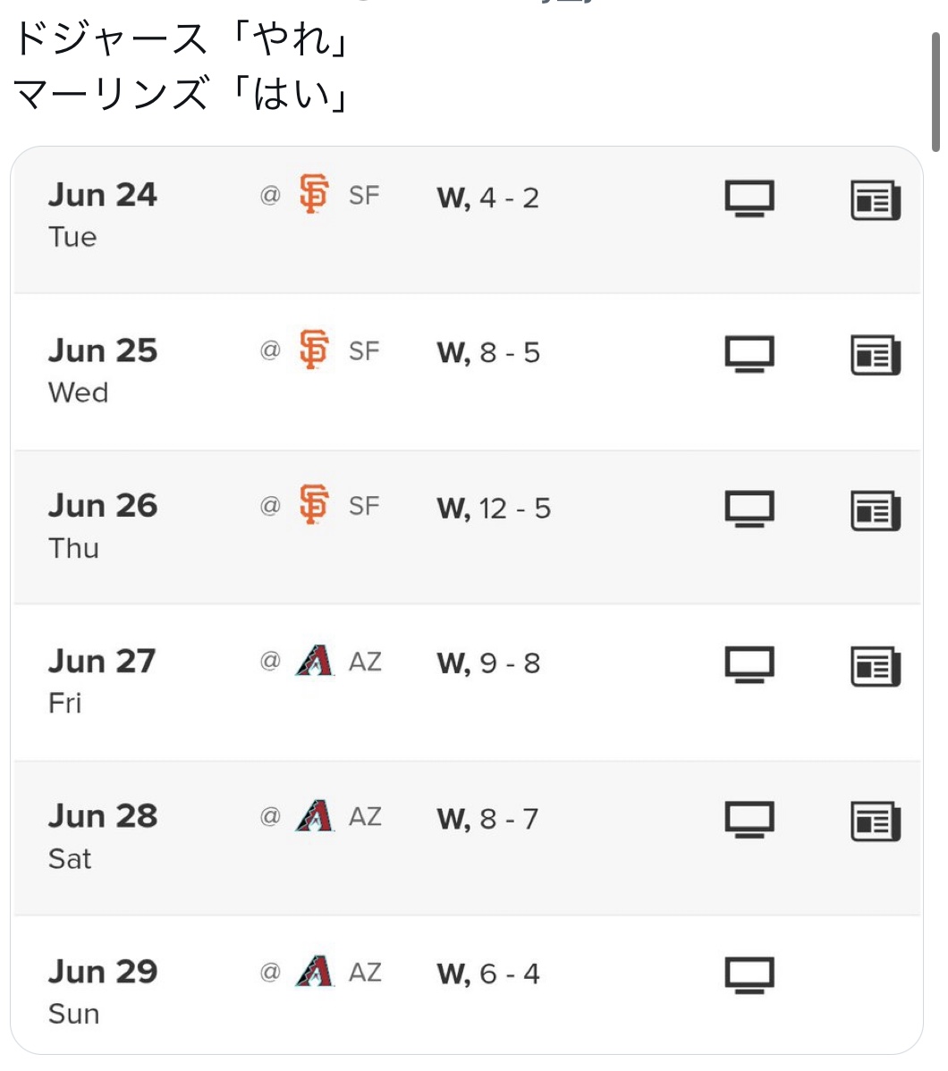This screenshot has height=1071, width=948.
Task: Open video highlights for Jun 24 game
Action: [749, 198]
